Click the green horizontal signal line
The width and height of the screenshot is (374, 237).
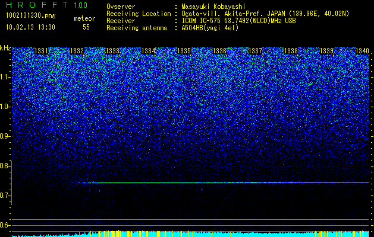click(x=224, y=182)
